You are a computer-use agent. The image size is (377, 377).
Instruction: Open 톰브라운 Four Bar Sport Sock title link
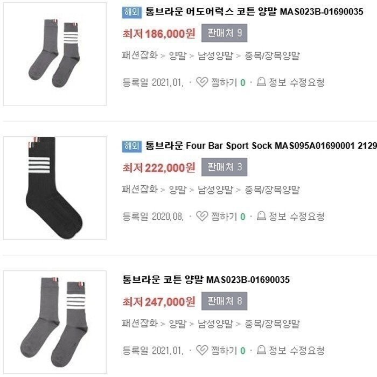tap(261, 146)
